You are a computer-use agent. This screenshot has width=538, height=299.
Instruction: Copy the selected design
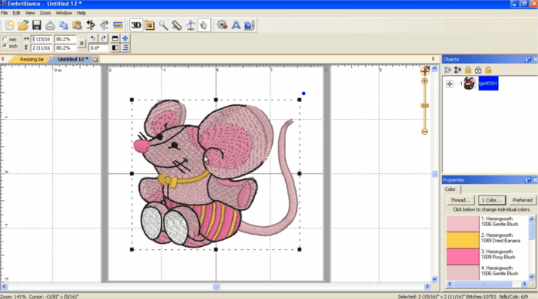(64, 25)
